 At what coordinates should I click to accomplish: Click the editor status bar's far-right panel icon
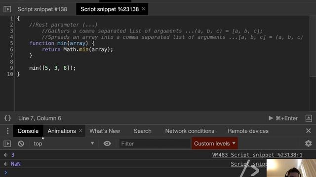(309, 118)
